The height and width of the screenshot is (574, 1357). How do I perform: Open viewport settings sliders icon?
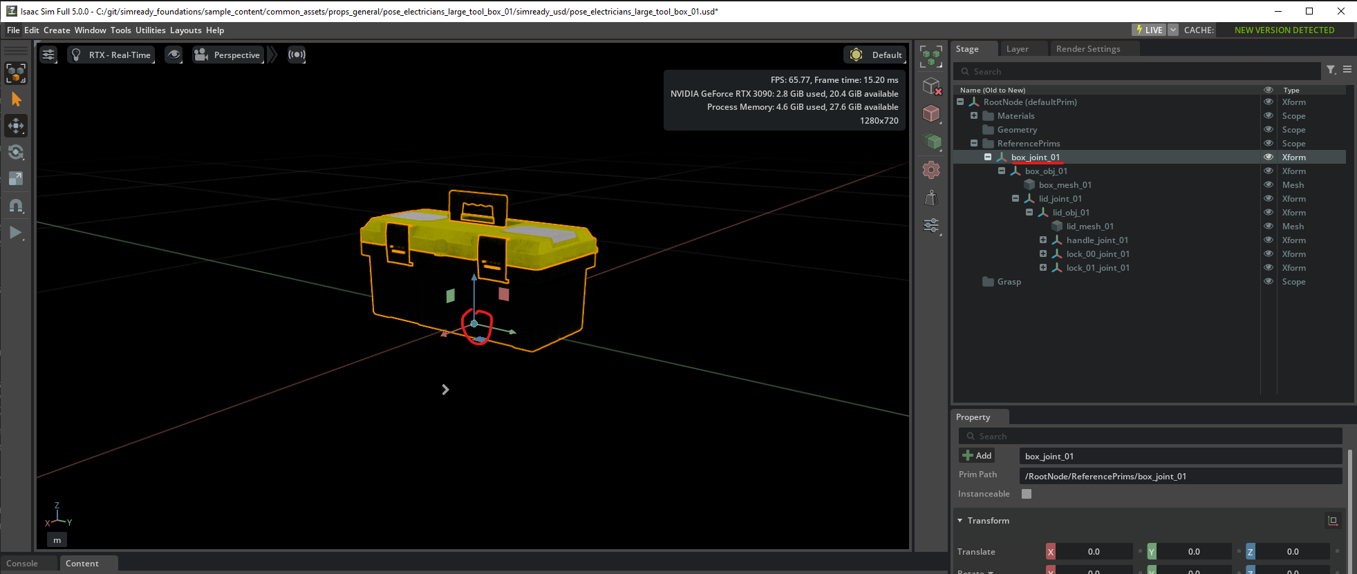[48, 55]
